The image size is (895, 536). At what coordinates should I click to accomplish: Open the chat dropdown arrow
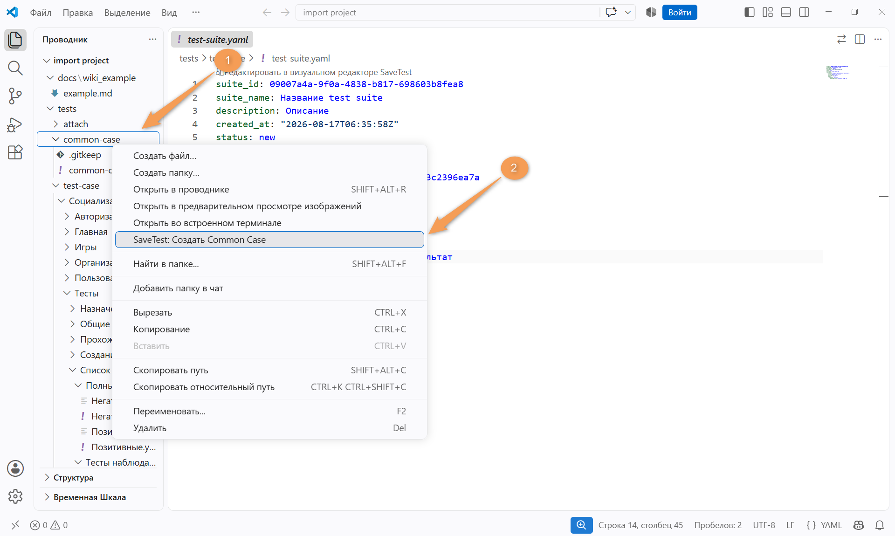tap(628, 13)
